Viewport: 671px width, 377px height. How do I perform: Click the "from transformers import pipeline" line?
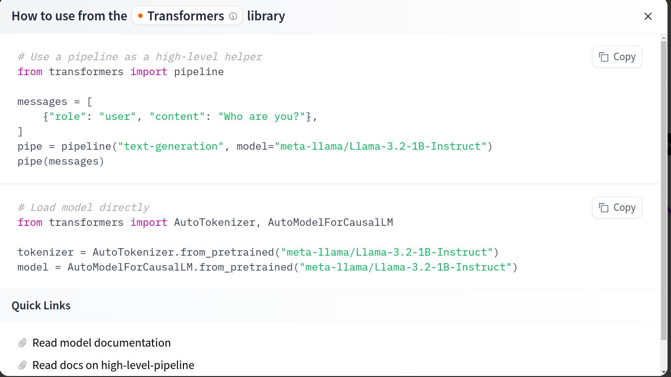121,72
